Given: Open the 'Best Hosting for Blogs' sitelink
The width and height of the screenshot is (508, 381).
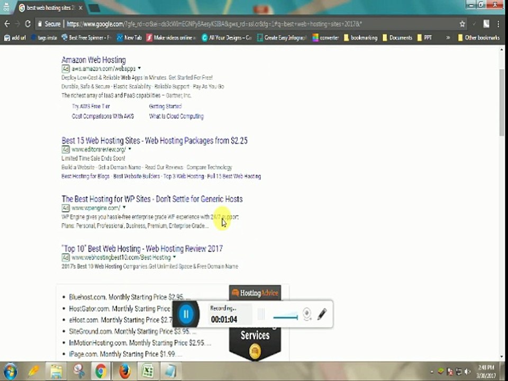Looking at the screenshot, I should tap(86, 176).
